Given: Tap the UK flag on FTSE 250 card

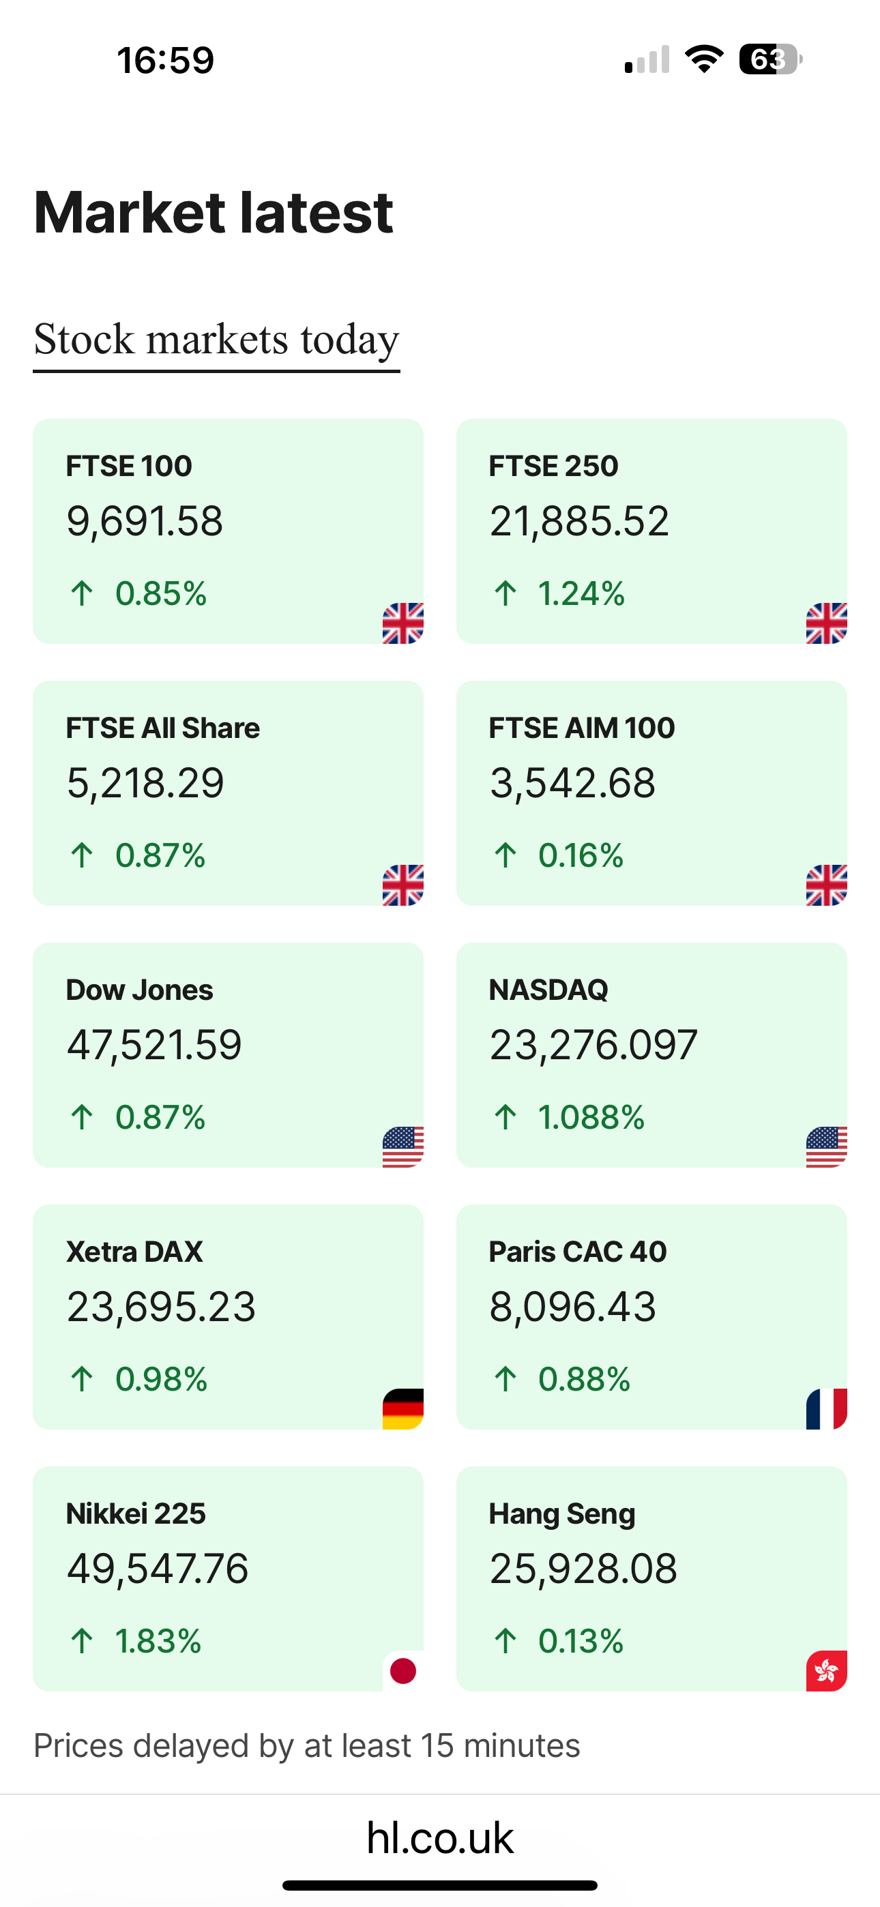Looking at the screenshot, I should 826,623.
